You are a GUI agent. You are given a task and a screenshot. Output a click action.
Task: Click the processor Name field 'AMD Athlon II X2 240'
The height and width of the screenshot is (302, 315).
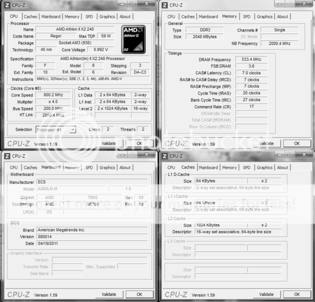[x=75, y=29]
